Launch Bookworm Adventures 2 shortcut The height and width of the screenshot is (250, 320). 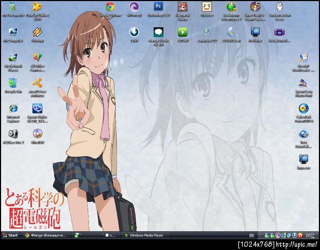[x=231, y=11]
